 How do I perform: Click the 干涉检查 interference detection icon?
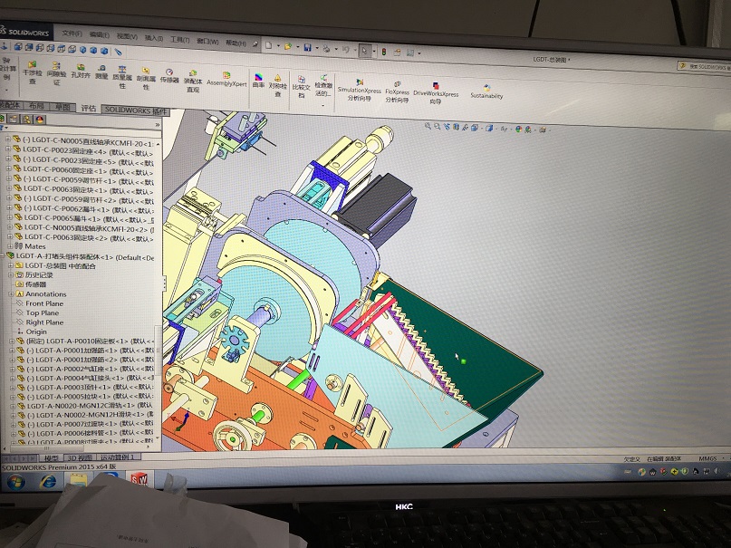[x=33, y=69]
